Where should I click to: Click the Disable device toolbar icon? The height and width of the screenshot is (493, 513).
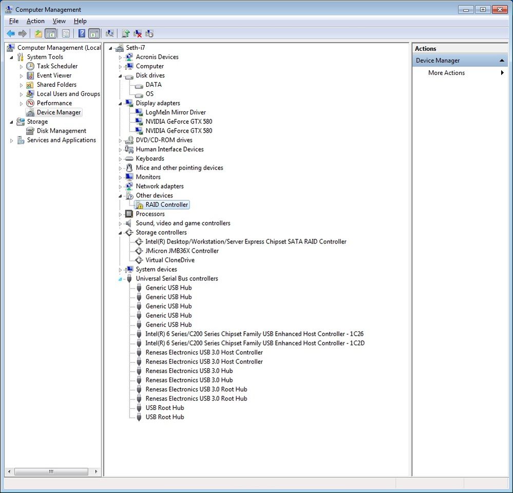149,33
